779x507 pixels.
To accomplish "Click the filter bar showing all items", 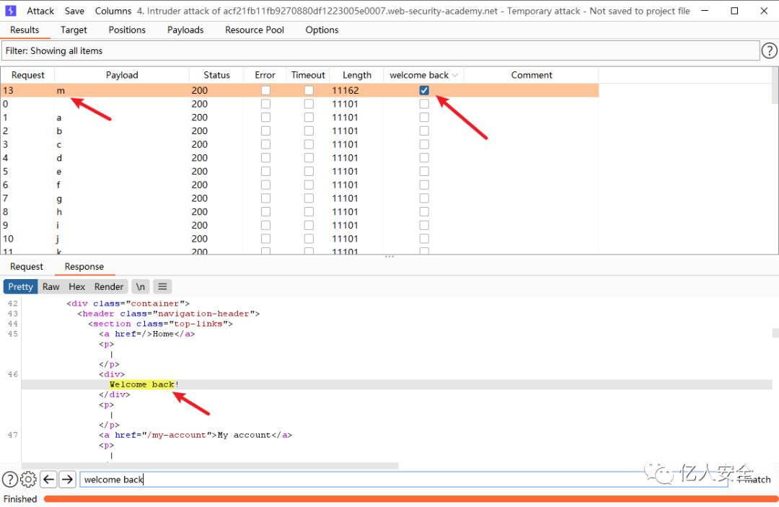I will click(380, 50).
